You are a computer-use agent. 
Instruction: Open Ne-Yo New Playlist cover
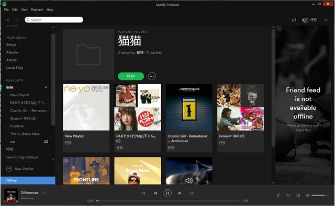coord(86,107)
